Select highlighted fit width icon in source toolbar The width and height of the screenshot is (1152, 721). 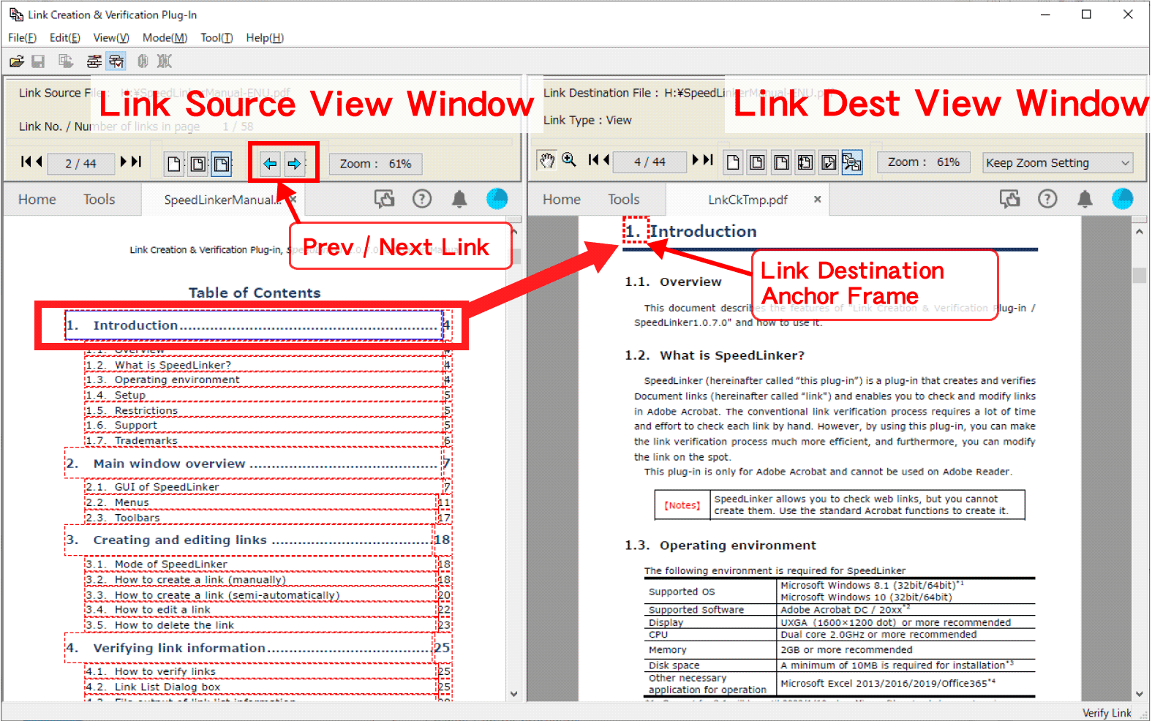coord(222,164)
